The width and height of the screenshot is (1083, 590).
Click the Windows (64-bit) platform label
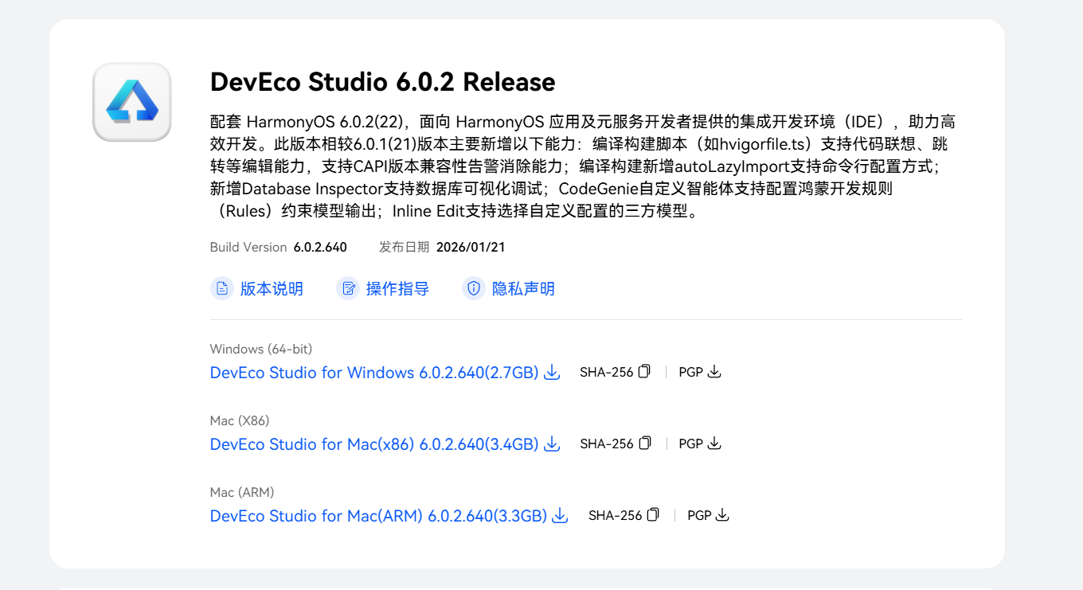click(261, 349)
